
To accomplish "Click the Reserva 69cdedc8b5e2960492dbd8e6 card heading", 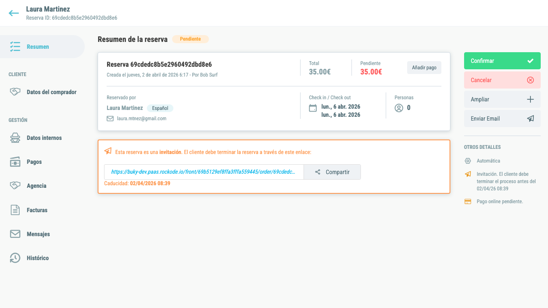I will 159,65.
